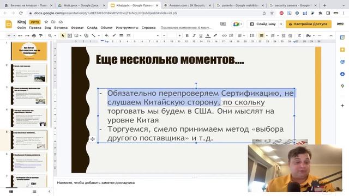The height and width of the screenshot is (196, 349).
Task: Open the Вставка menu
Action: point(61,28)
